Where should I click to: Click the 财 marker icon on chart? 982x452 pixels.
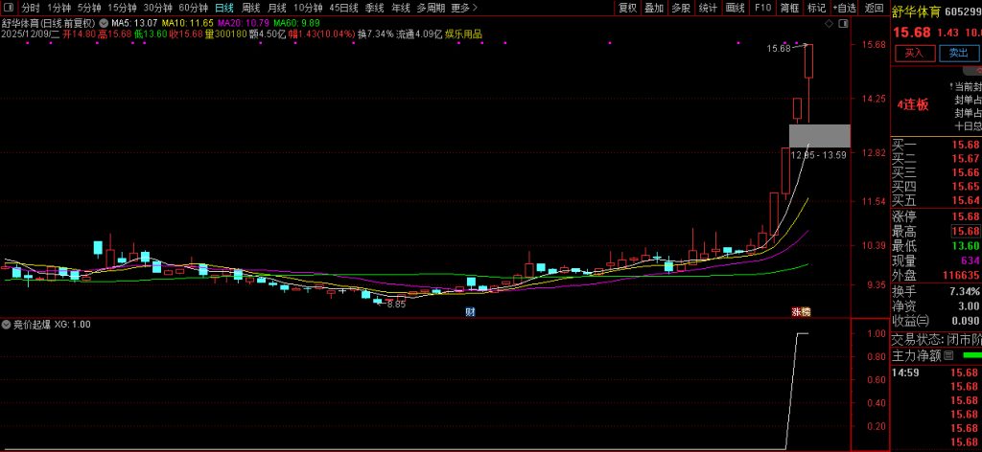point(471,312)
